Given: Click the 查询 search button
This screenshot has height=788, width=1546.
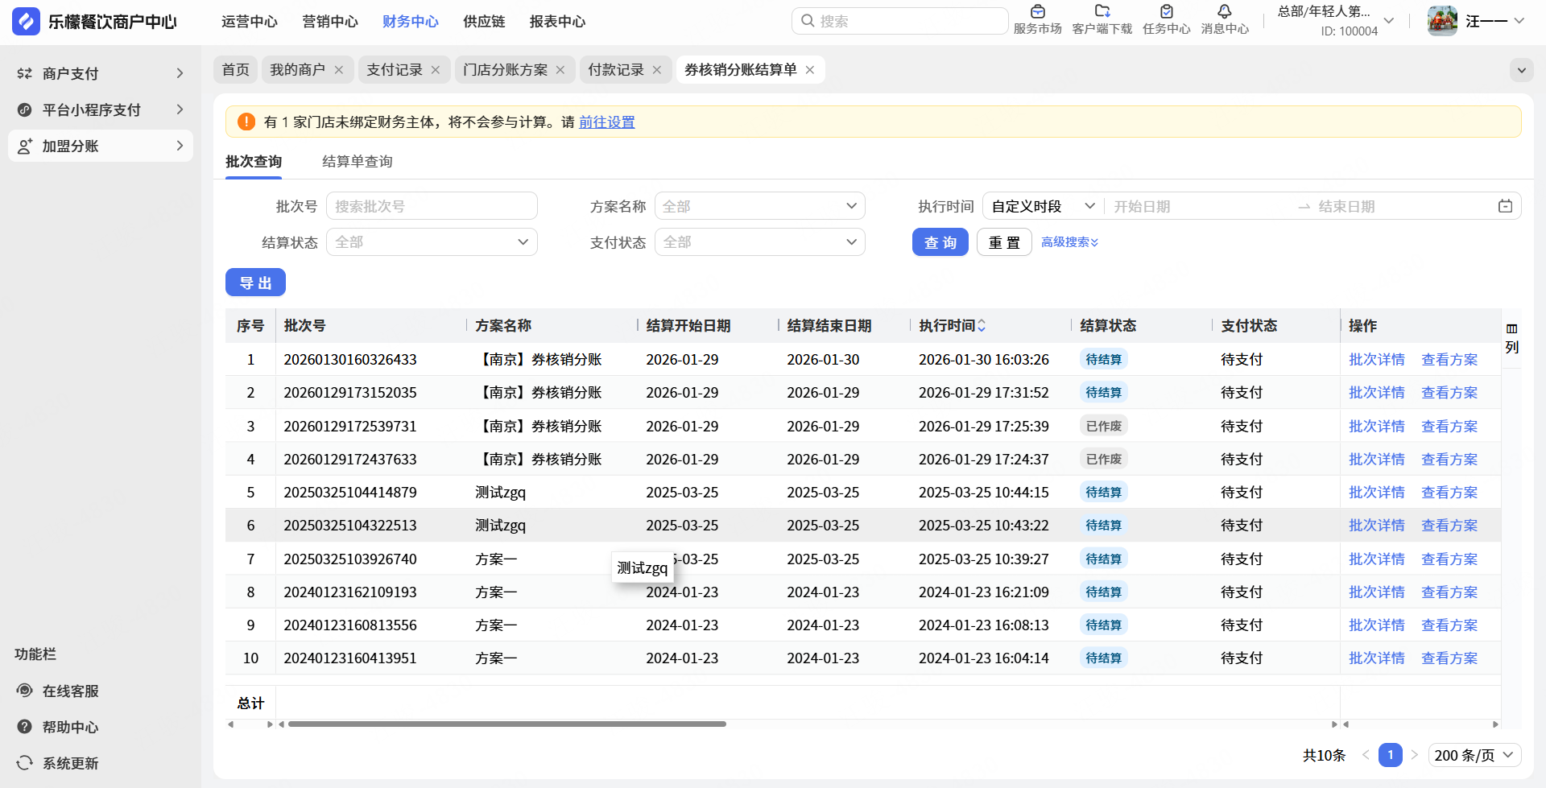Looking at the screenshot, I should tap(940, 242).
